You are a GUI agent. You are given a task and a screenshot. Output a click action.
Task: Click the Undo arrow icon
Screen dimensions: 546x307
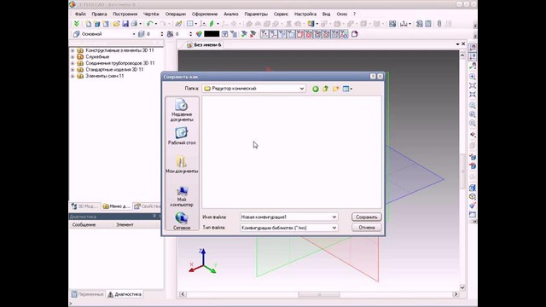(x=150, y=24)
